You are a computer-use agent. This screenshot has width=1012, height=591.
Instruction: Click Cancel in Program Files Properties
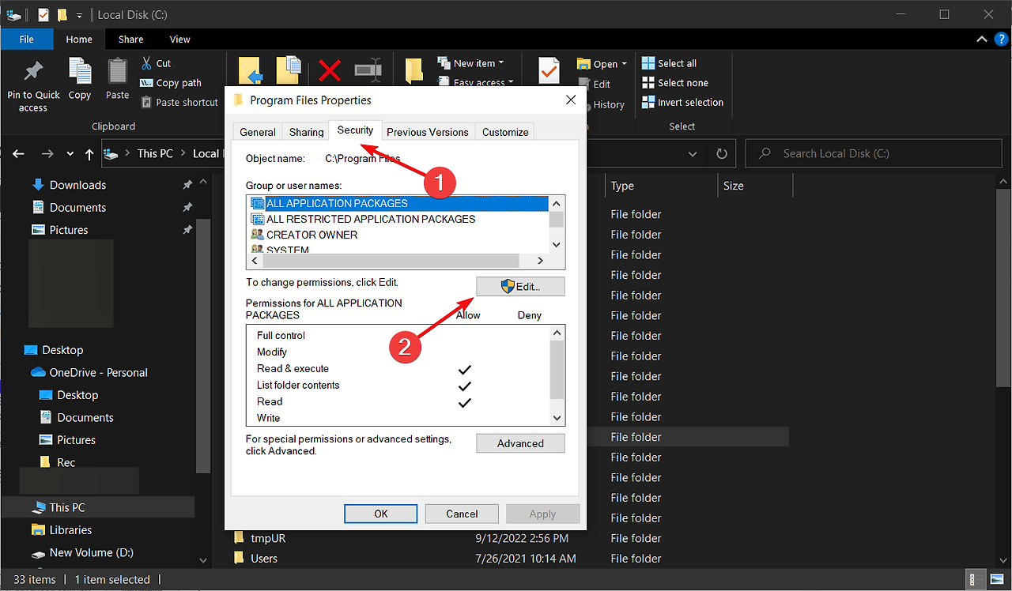(462, 514)
